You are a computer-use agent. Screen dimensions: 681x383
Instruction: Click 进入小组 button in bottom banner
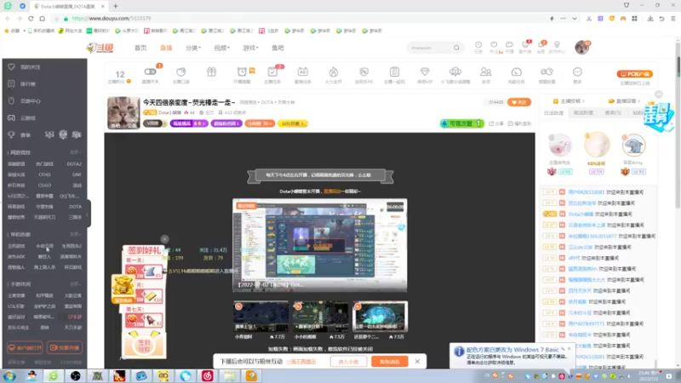click(348, 361)
